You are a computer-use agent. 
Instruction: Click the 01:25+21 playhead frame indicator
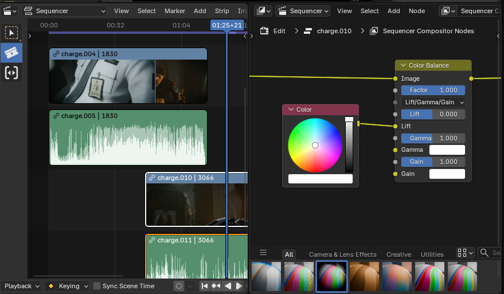pyautogui.click(x=227, y=25)
